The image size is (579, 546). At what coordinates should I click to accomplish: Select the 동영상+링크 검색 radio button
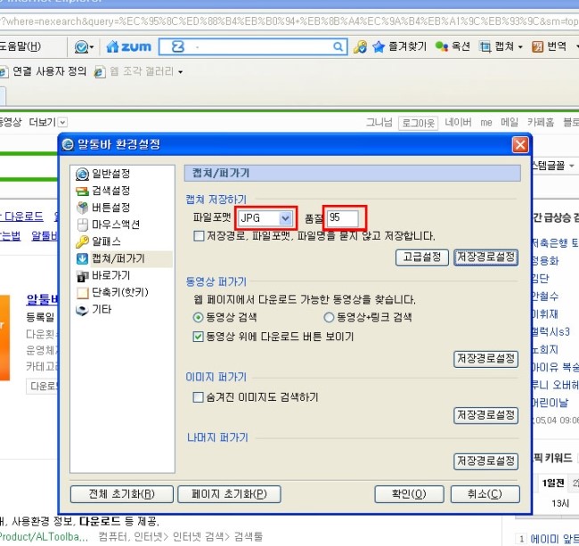(x=329, y=317)
